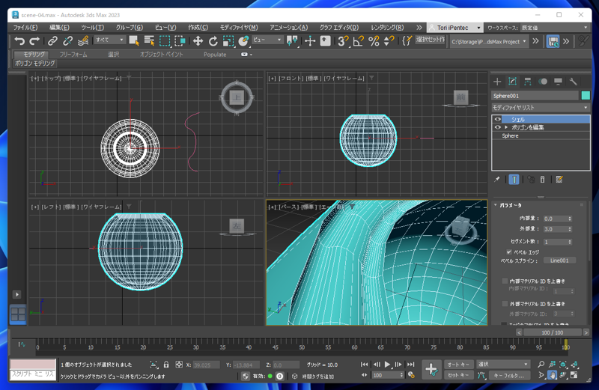The height and width of the screenshot is (390, 599).
Task: Toggle the Percent Snap button
Action: (374, 40)
